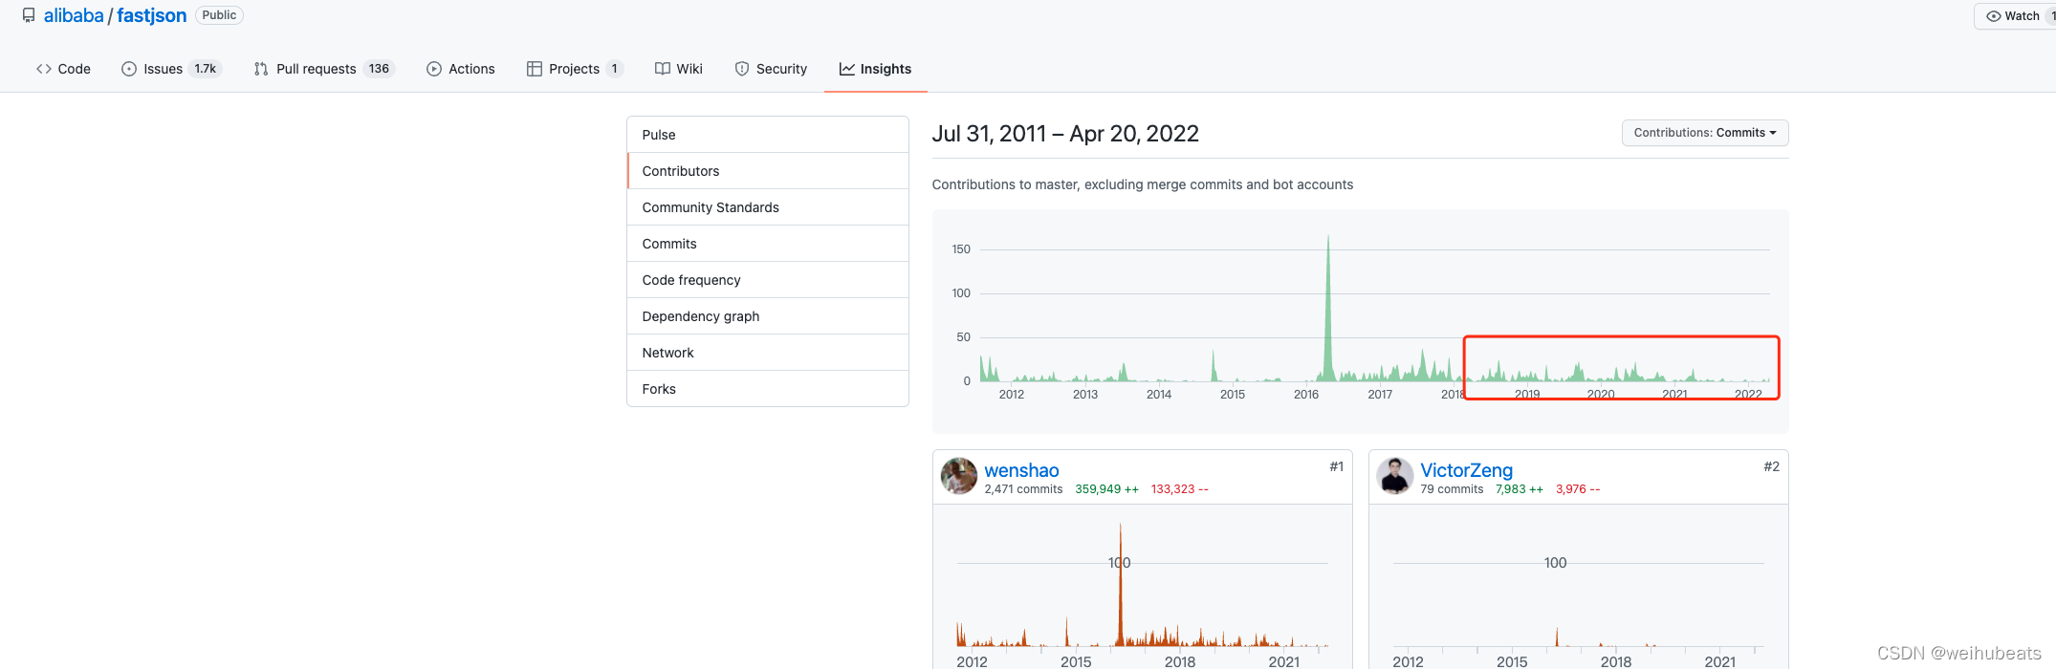The height and width of the screenshot is (669, 2056).
Task: Click the 1.7k issues counter
Action: point(206,69)
